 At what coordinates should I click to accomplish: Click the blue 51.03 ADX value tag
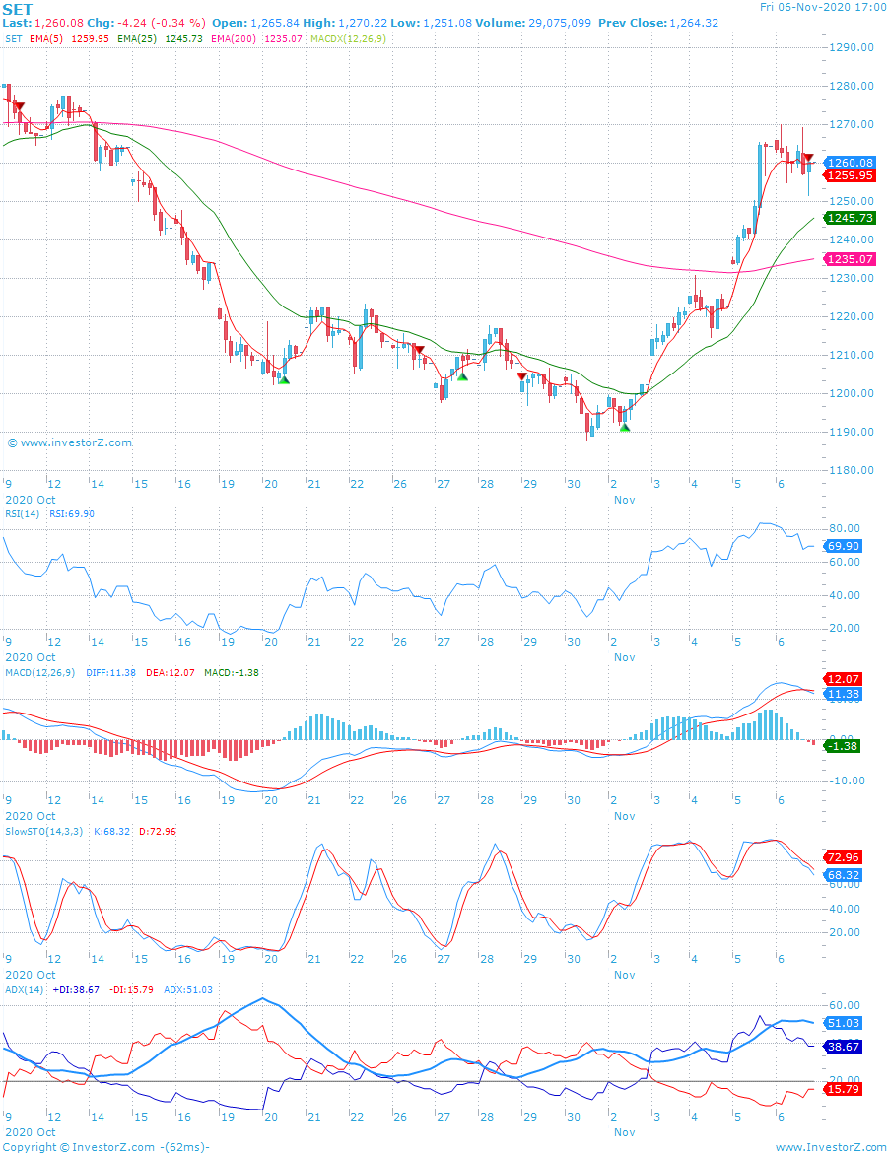coord(843,1023)
